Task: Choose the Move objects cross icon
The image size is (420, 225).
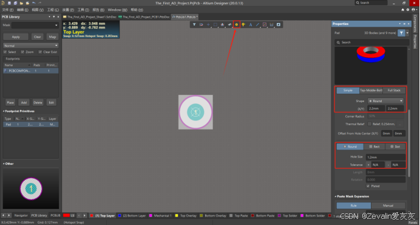Action: click(x=208, y=24)
